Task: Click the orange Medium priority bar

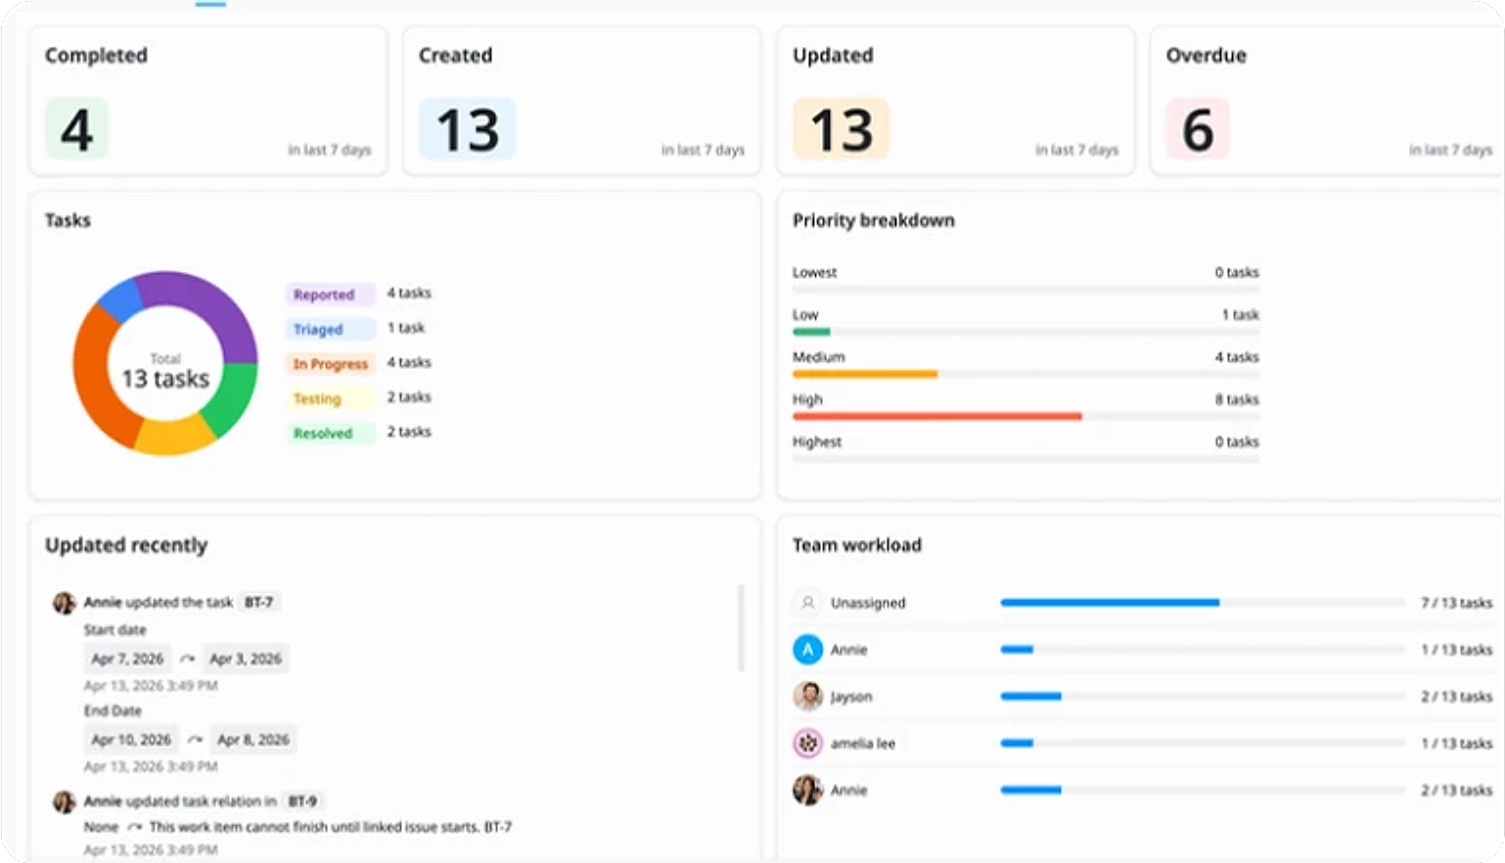Action: coord(865,374)
